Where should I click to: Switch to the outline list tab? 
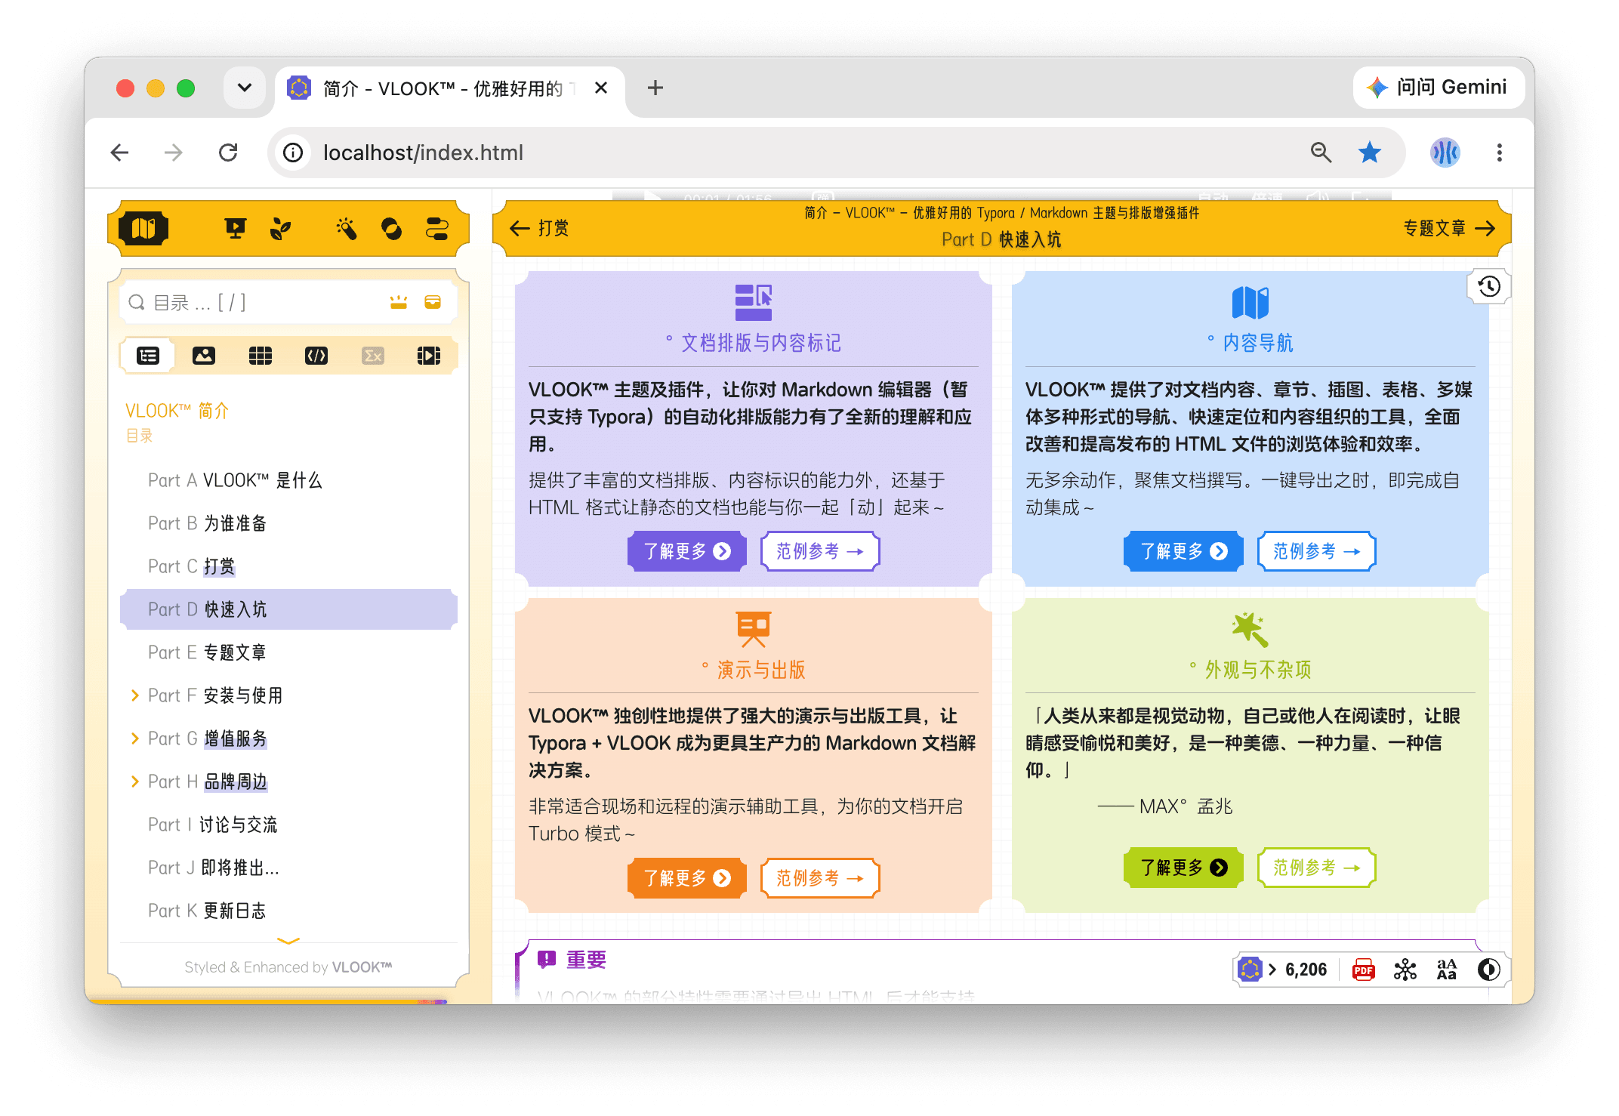point(148,356)
